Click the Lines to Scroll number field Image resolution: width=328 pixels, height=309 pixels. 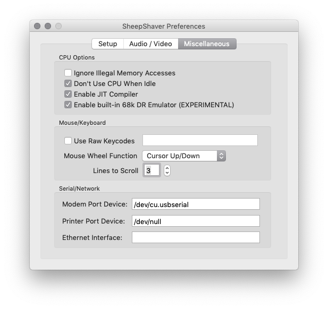tap(152, 170)
